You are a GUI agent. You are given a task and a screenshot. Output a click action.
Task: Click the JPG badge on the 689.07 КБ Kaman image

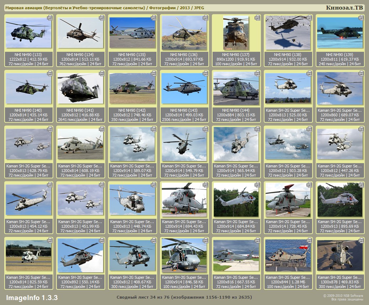click(x=361, y=73)
